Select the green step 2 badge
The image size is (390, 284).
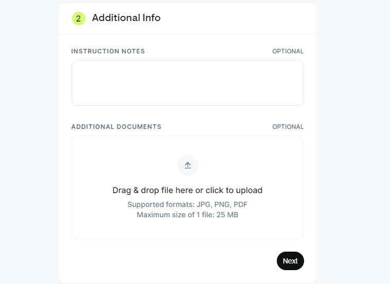pos(79,18)
